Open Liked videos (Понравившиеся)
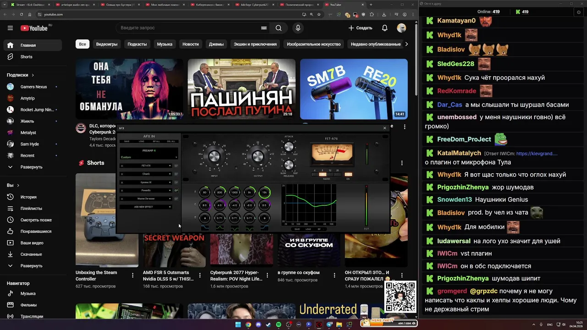The image size is (587, 330). point(33,231)
